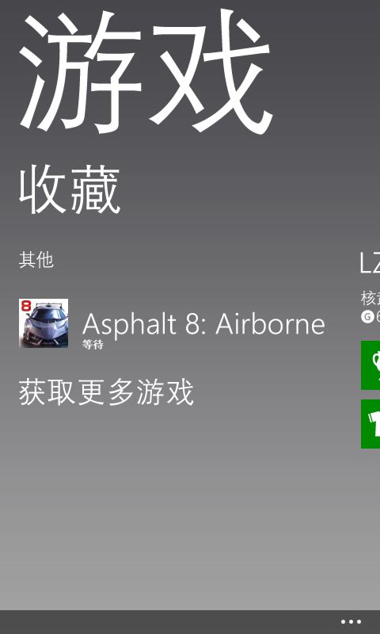Select the 游 character in the title
Image resolution: width=380 pixels, height=634 pixels.
[81, 72]
